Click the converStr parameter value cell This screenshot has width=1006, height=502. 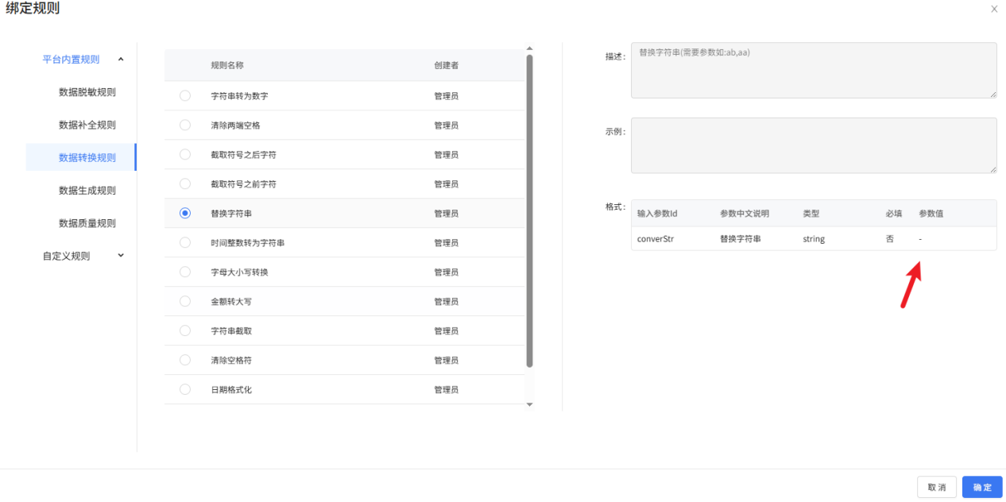pyautogui.click(x=919, y=238)
